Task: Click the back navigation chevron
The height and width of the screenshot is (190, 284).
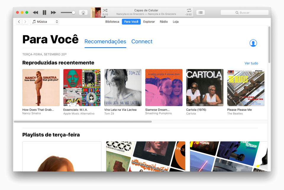Action: [x=19, y=21]
